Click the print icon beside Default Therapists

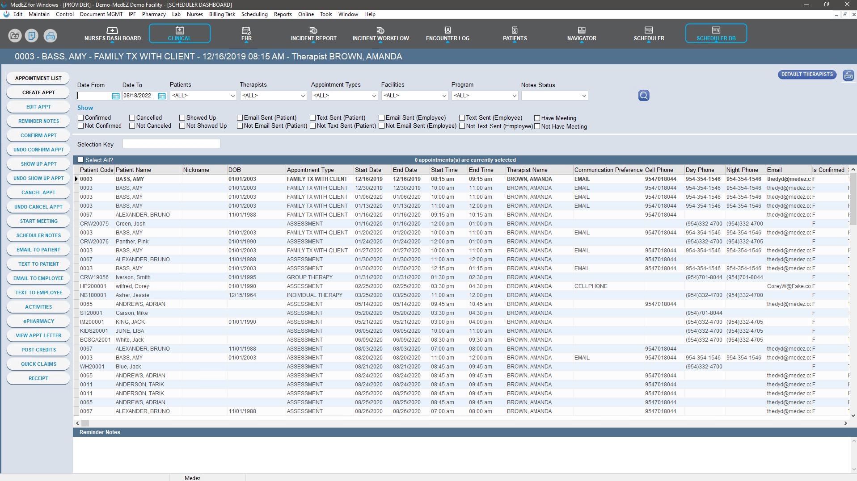(848, 75)
